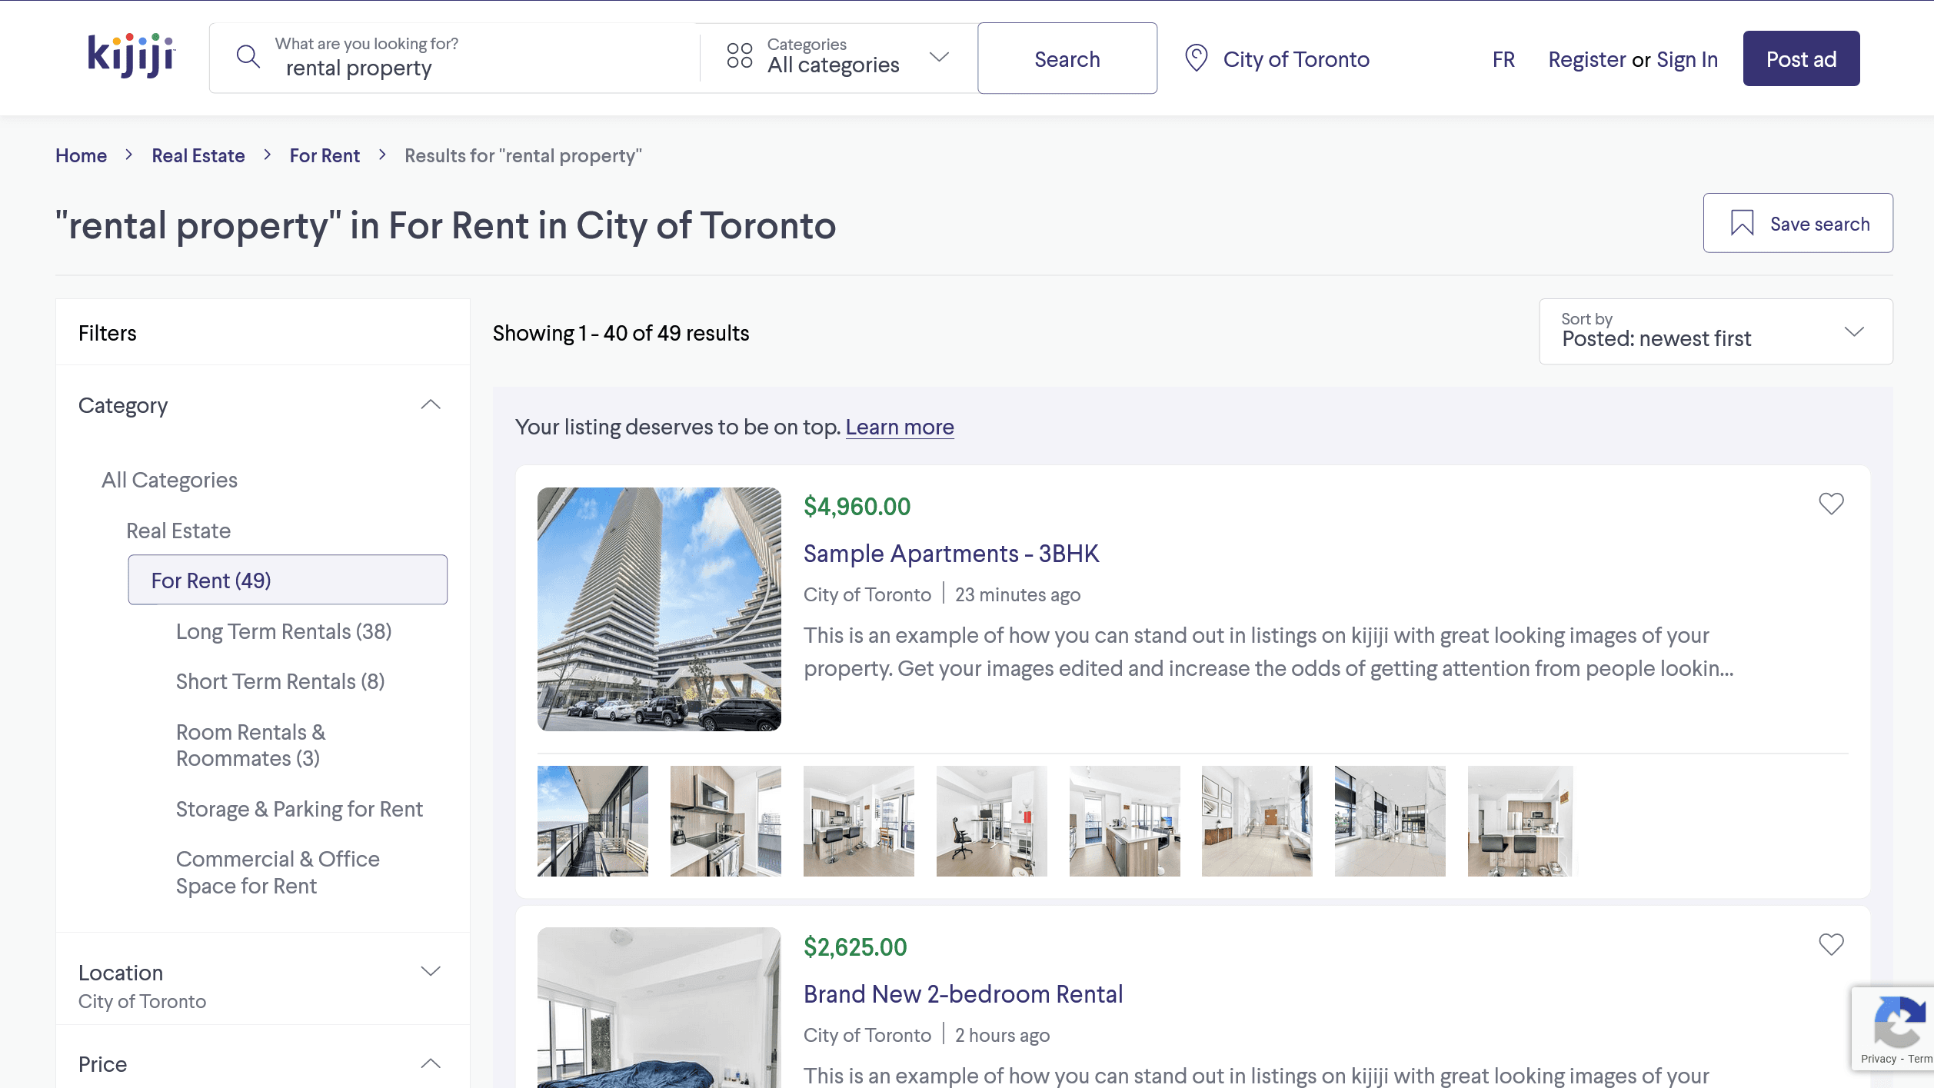Image resolution: width=1934 pixels, height=1088 pixels.
Task: Click the Save search bookmark icon
Action: click(x=1742, y=223)
